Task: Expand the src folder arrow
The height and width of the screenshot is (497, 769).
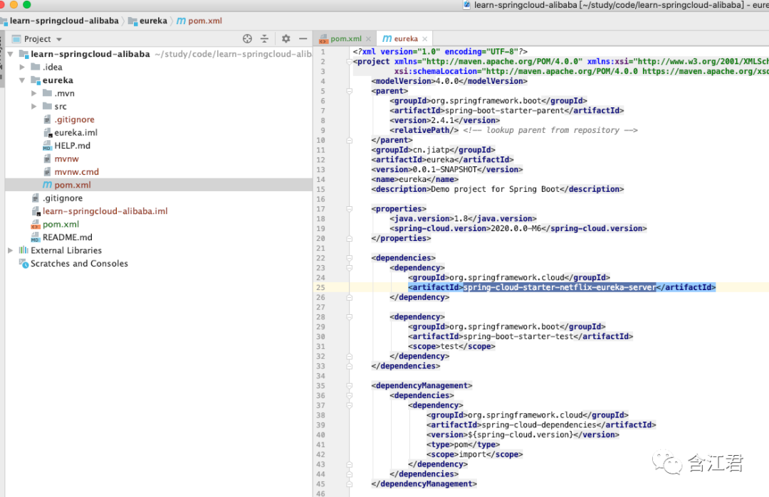Action: coord(34,107)
